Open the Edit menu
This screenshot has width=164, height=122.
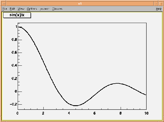click(x=12, y=9)
